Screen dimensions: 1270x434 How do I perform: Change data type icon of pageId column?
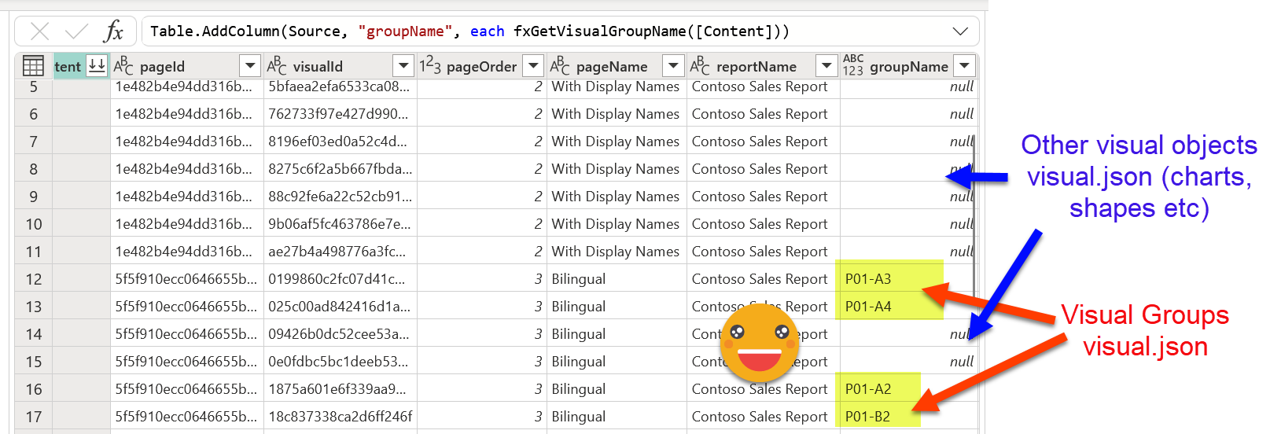coord(123,66)
